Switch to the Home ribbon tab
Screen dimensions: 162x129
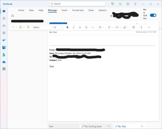21,10
